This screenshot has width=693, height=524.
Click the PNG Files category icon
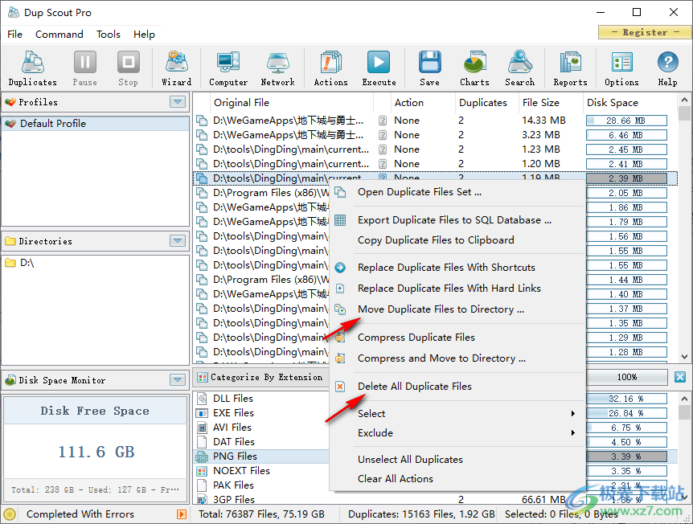[202, 456]
